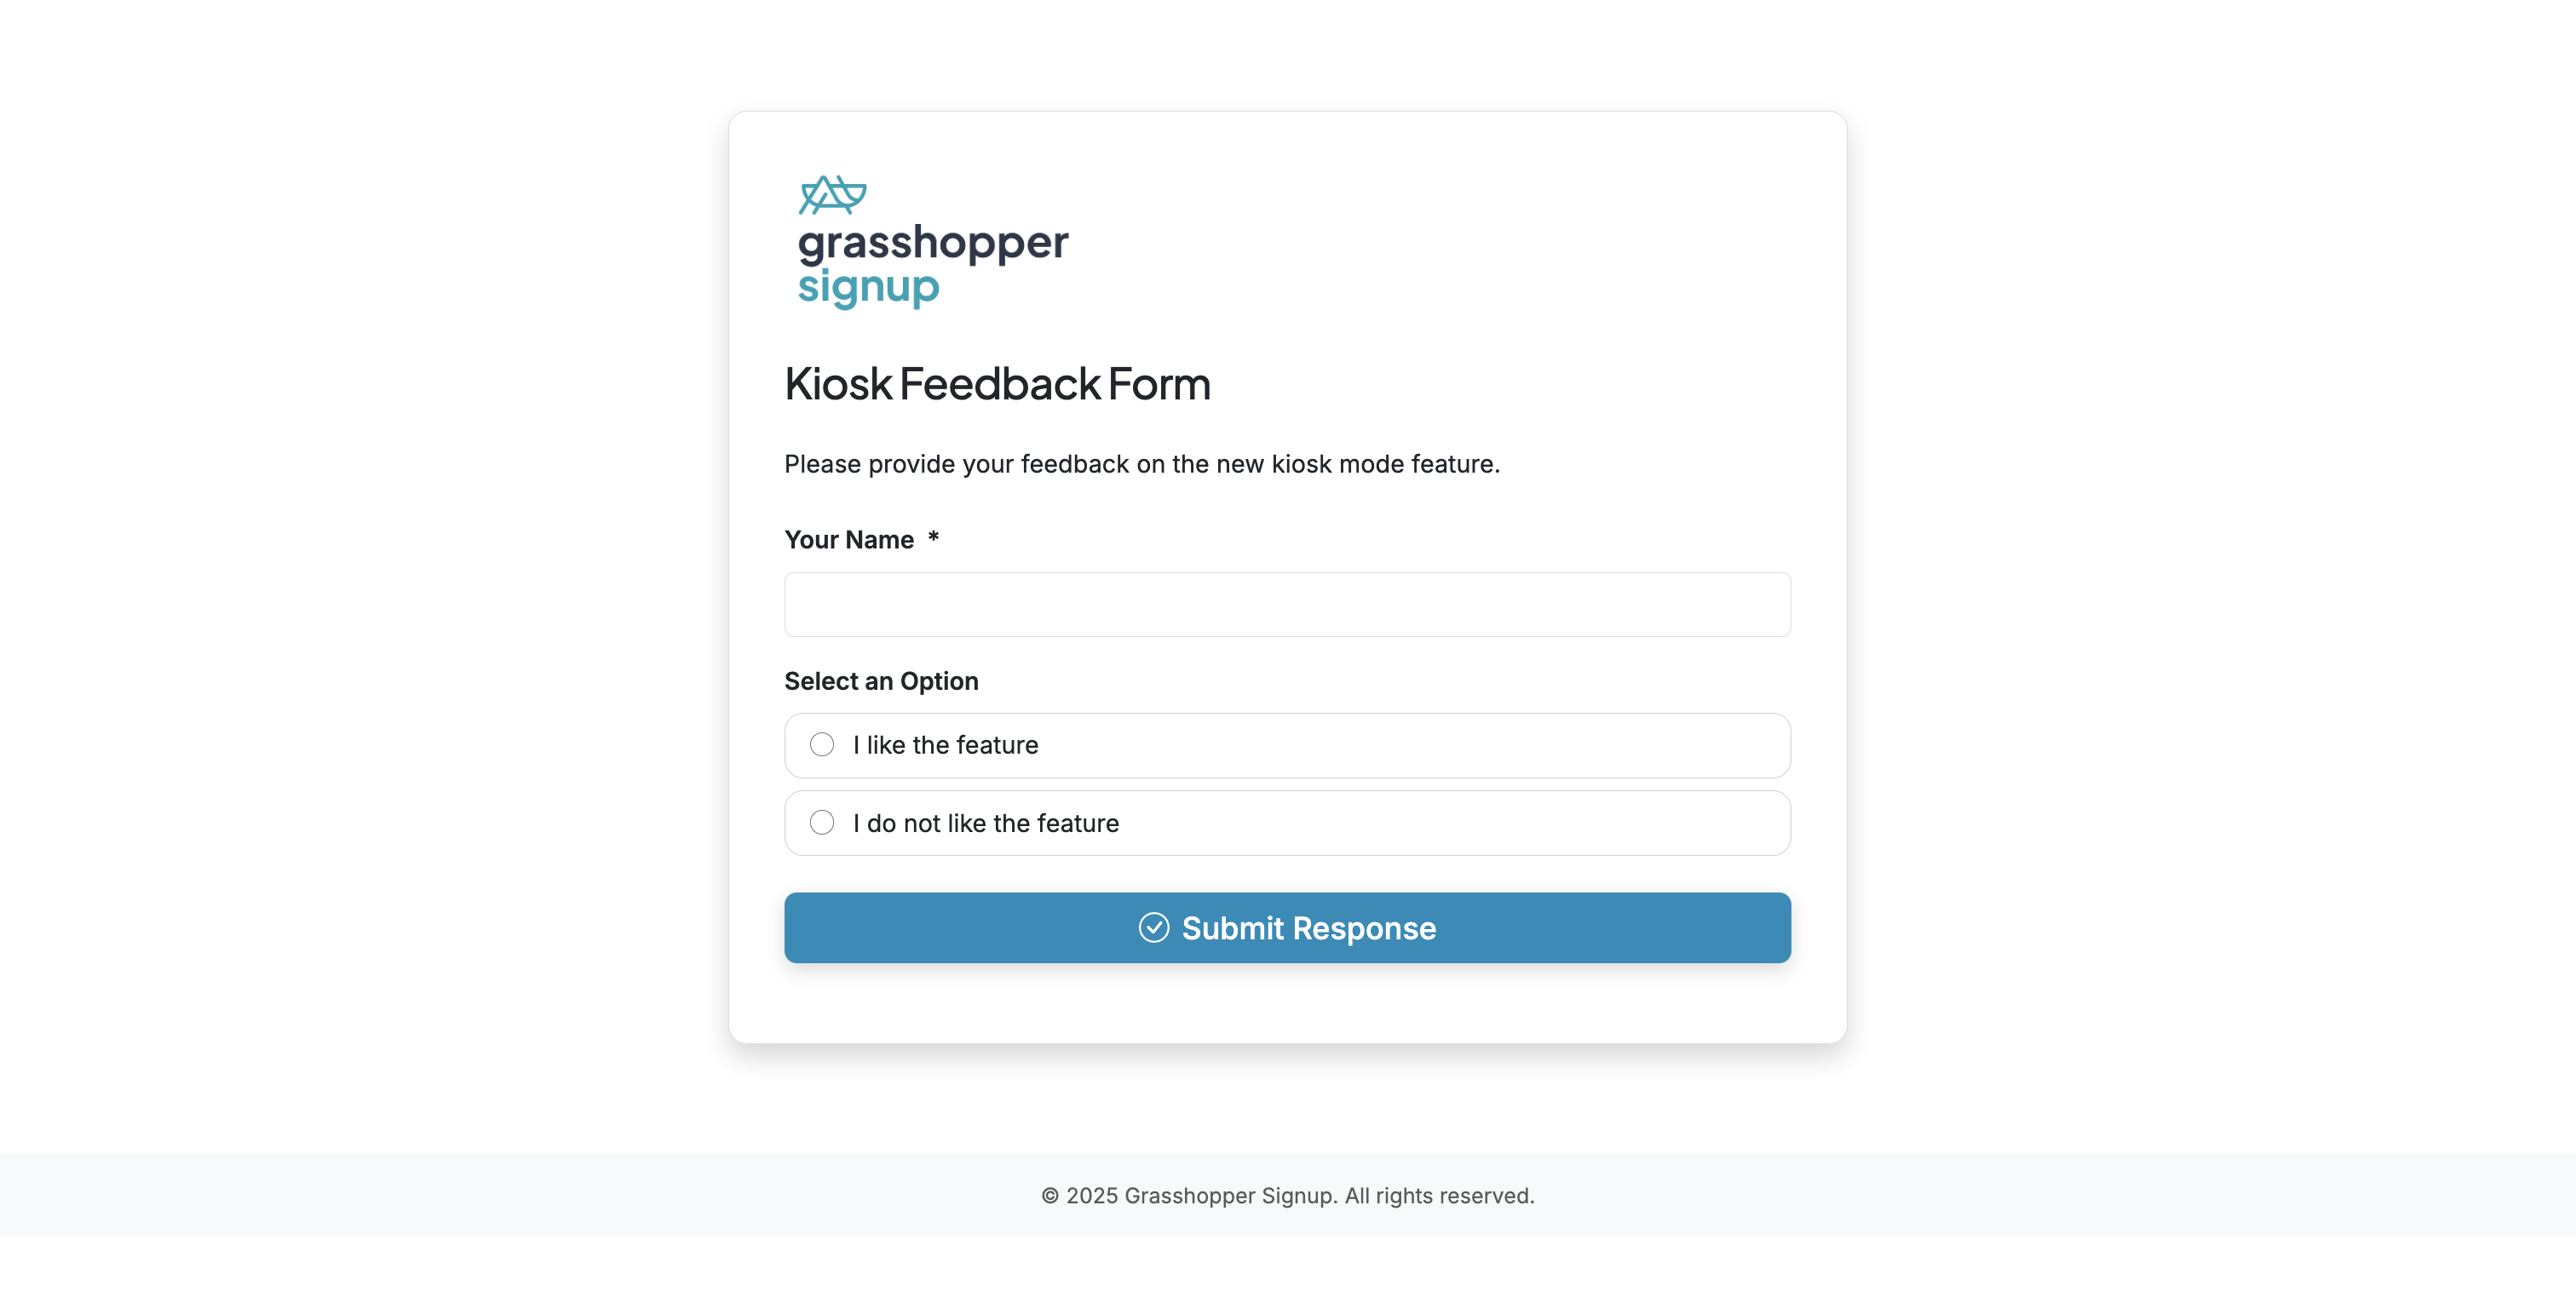Click the Your Name label

849,539
